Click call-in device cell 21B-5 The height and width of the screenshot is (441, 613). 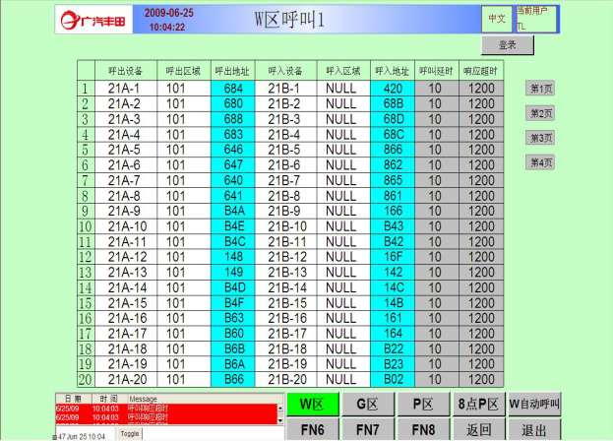coord(285,150)
